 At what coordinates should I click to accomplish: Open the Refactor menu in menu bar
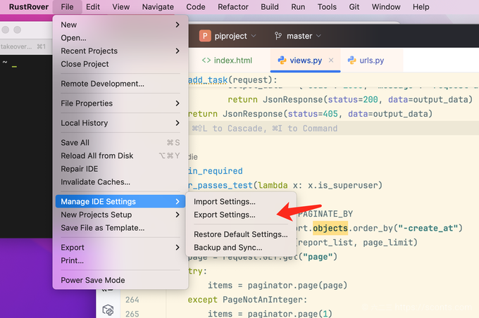233,7
